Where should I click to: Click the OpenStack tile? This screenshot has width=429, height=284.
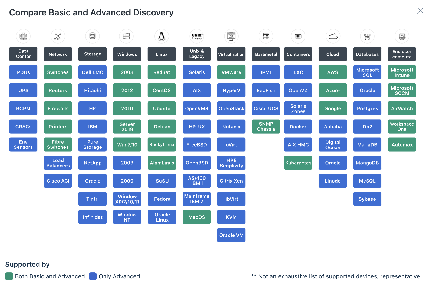(231, 108)
